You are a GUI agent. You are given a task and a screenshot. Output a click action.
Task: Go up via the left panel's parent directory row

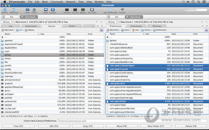tap(52, 37)
